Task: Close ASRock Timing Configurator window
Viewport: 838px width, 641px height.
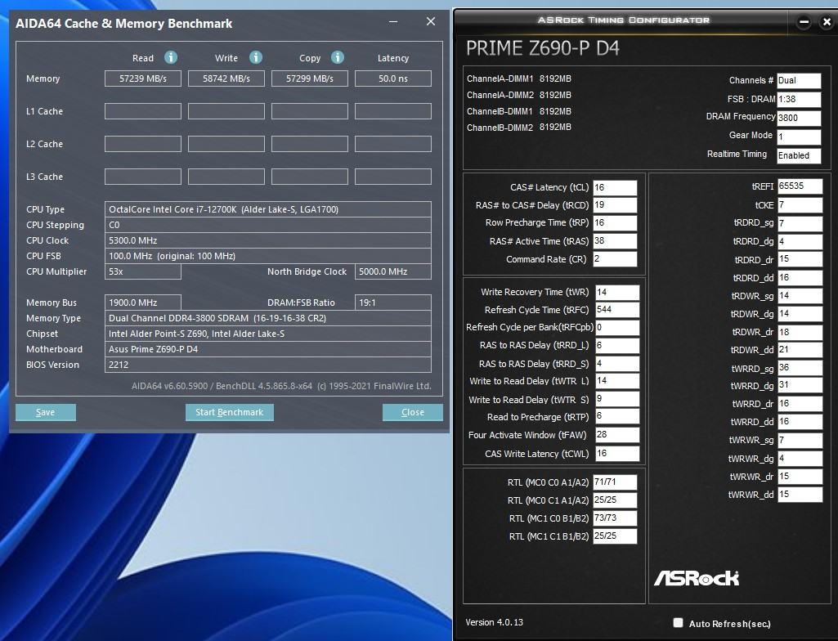Action: [x=827, y=22]
